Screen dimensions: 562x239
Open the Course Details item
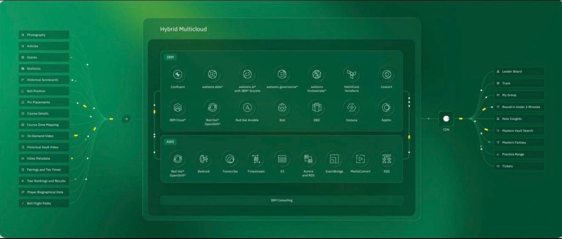44,113
